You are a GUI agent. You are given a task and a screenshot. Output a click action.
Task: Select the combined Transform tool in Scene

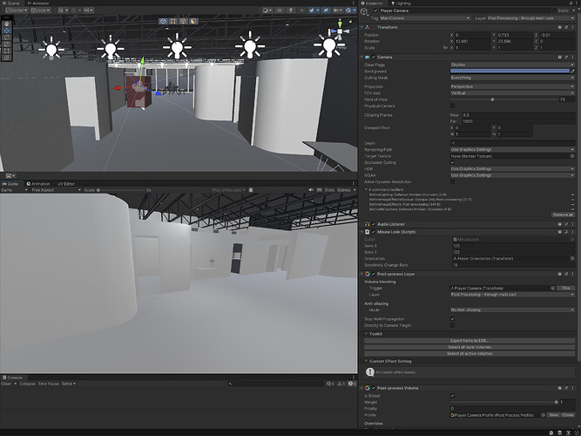(6, 58)
